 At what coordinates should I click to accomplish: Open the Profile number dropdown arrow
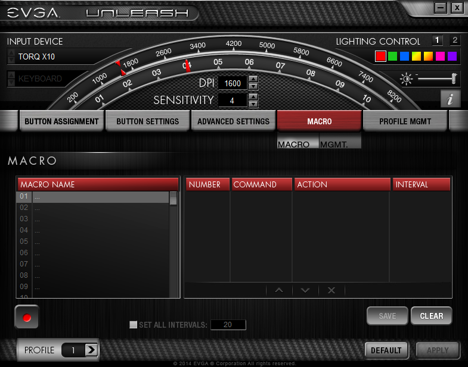click(x=91, y=350)
